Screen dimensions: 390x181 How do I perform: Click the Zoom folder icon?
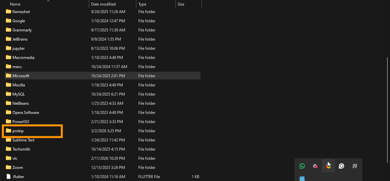pyautogui.click(x=9, y=168)
